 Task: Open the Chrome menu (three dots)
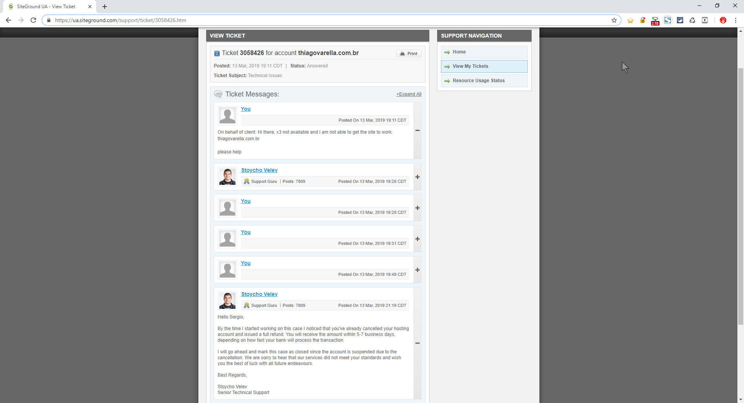coord(735,20)
